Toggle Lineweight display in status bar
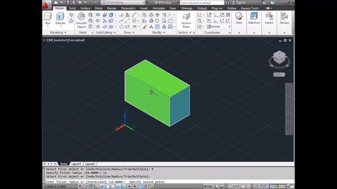Viewport: 337px width, 189px height. (x=135, y=186)
